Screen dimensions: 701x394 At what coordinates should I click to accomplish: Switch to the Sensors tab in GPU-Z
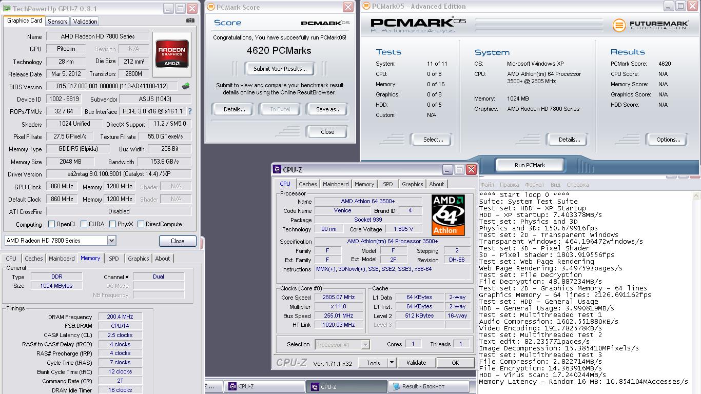coord(57,22)
